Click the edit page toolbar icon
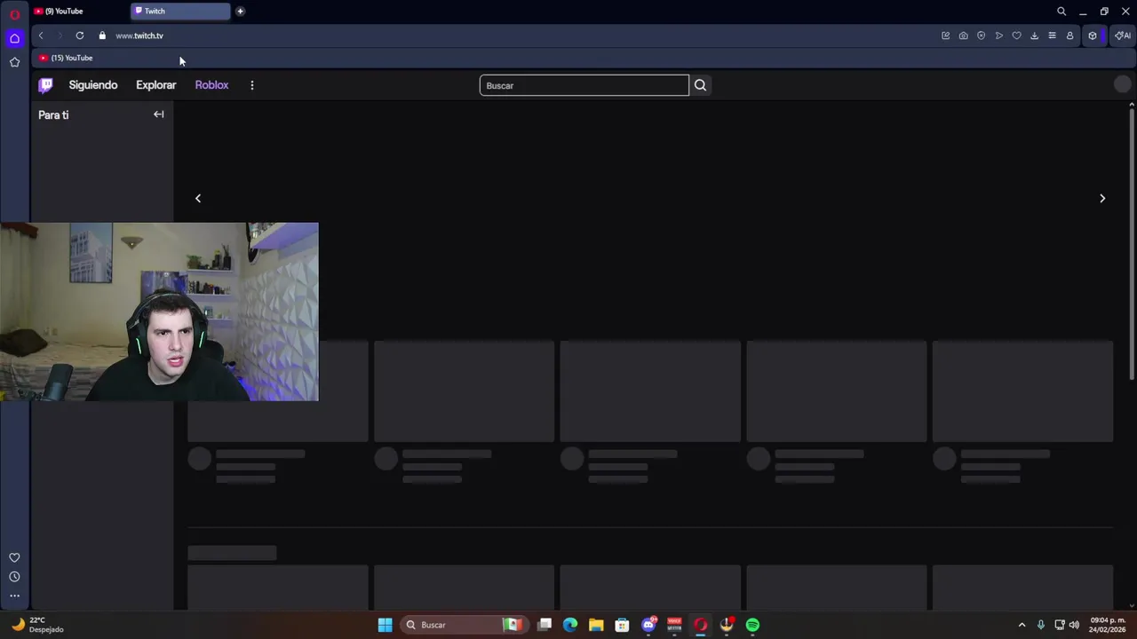Viewport: 1137px width, 639px height. pos(945,35)
